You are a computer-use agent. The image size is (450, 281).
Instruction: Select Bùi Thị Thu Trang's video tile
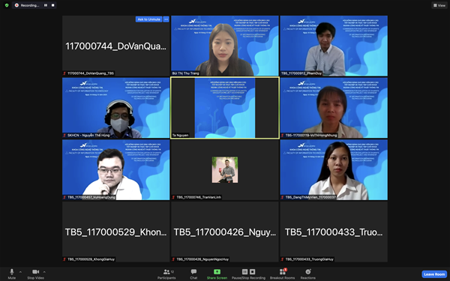click(225, 46)
